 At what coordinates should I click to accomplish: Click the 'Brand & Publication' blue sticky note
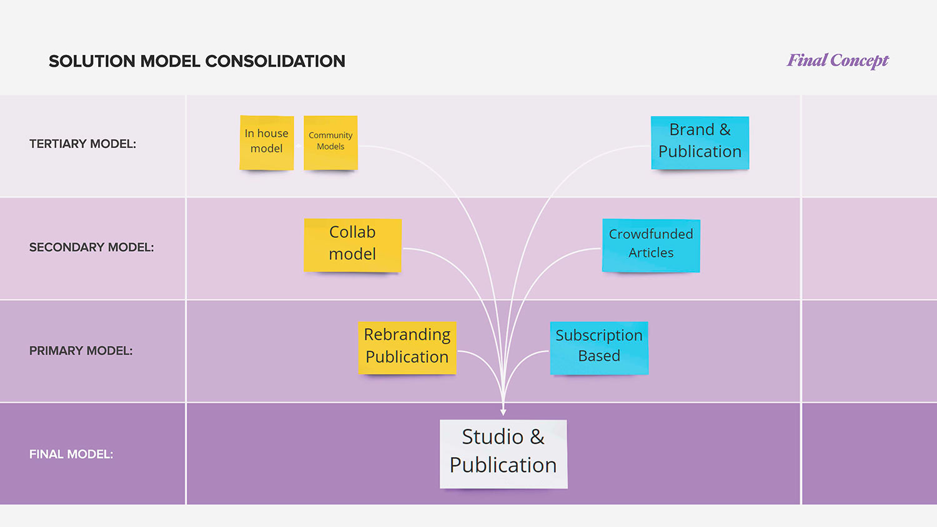(700, 142)
